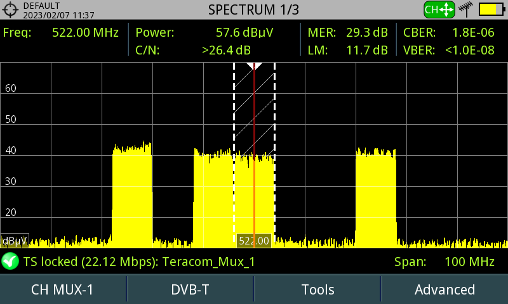
Task: Click the CBER: label
Action: pos(419,32)
